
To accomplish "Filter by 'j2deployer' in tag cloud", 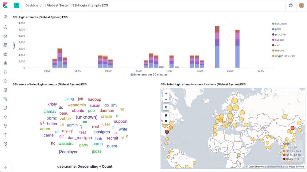I will [x=68, y=152].
